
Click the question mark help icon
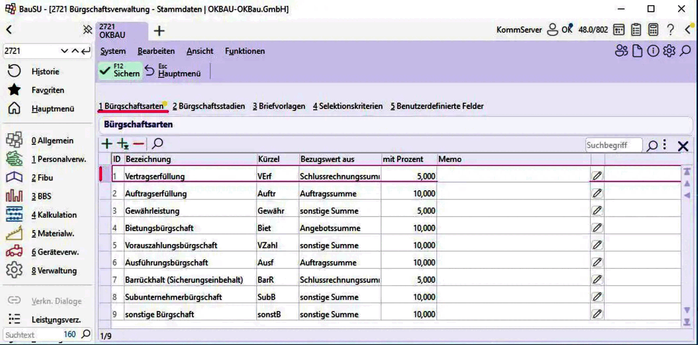pos(670,30)
